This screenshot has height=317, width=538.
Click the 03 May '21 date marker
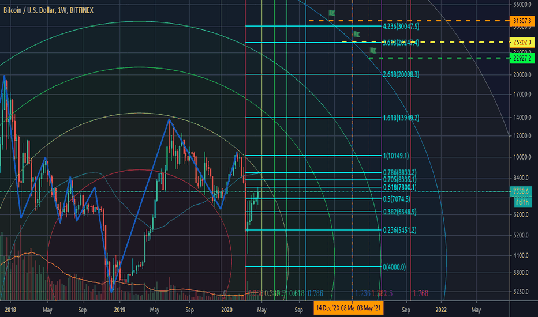(369, 308)
